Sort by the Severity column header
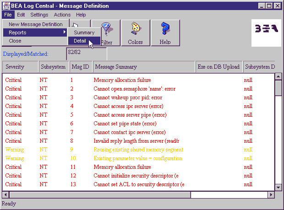The image size is (284, 210). tap(20, 67)
